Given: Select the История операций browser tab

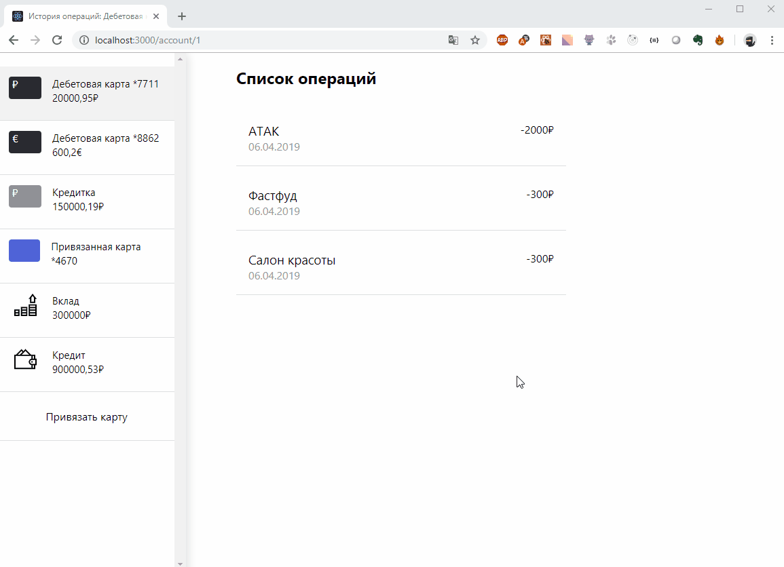Looking at the screenshot, I should [86, 16].
